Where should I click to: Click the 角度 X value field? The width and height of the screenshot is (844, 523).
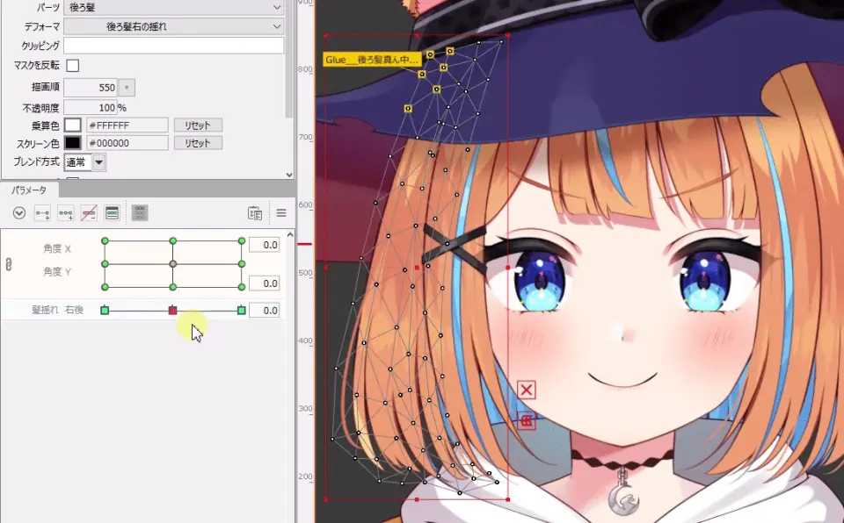[x=265, y=245]
